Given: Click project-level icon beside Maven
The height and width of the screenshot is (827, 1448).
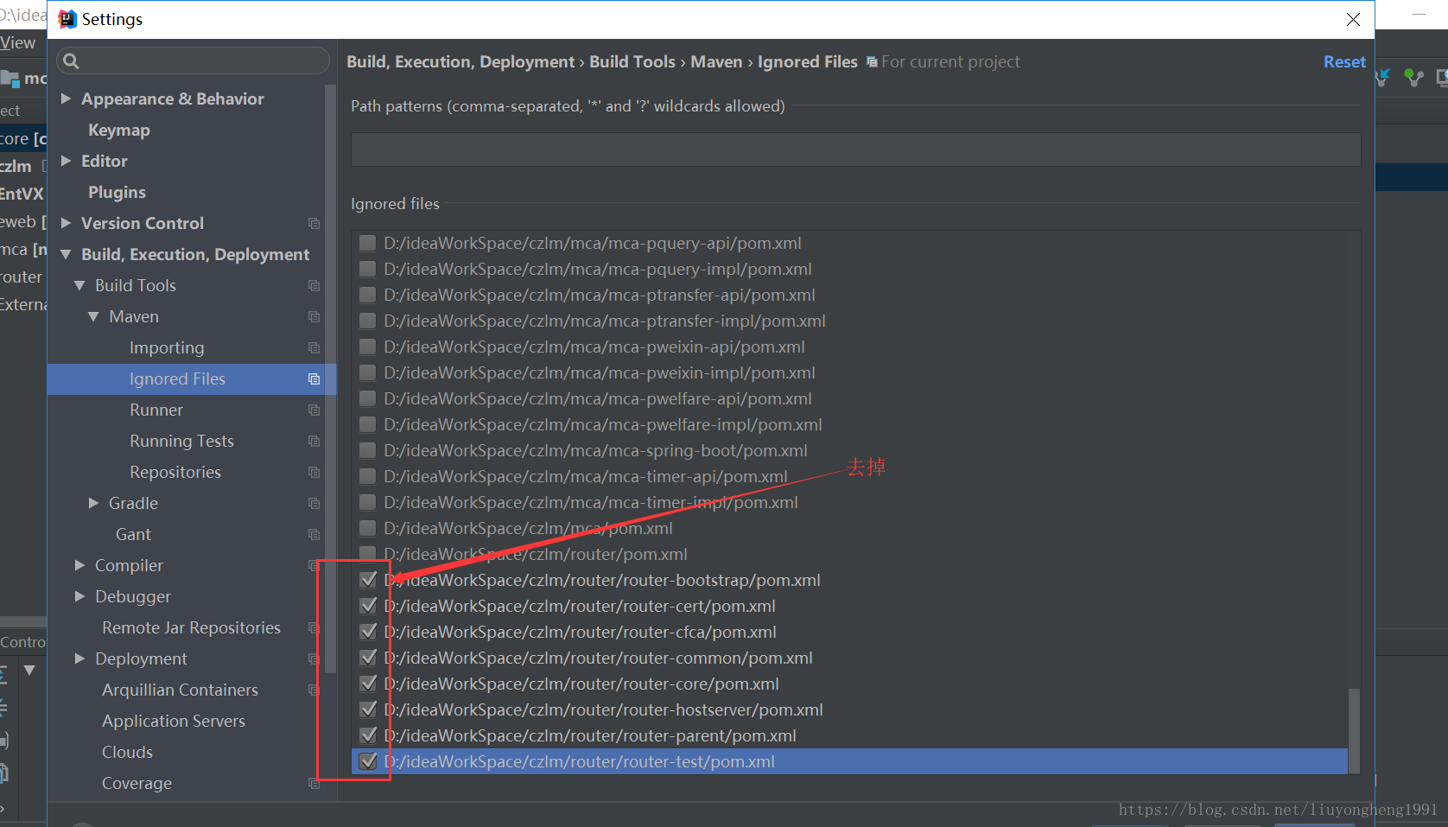Looking at the screenshot, I should point(314,316).
